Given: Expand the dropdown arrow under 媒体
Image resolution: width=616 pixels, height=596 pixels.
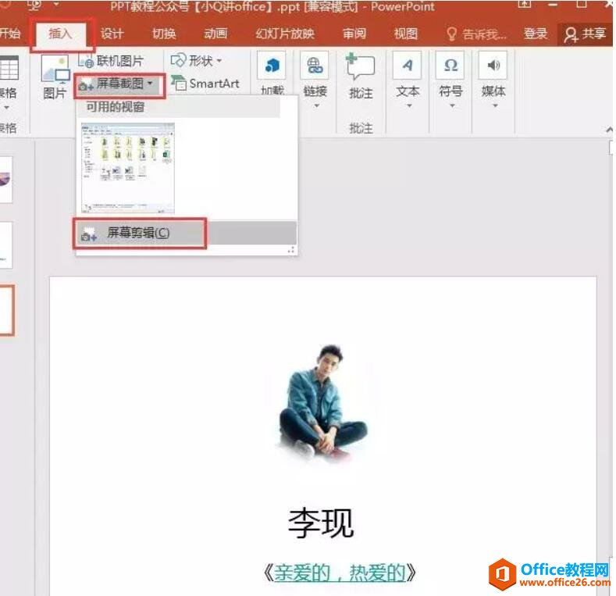Looking at the screenshot, I should coord(493,105).
